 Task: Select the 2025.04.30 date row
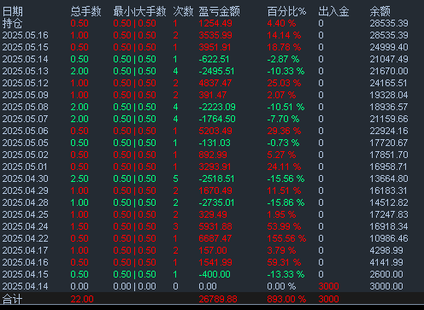pyautogui.click(x=26, y=178)
